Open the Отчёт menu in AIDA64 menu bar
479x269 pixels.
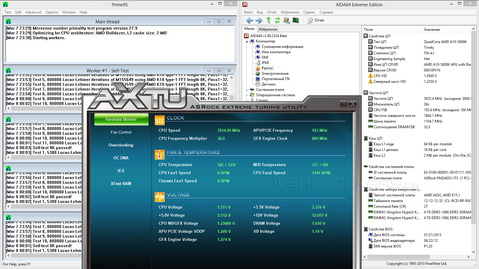(272, 12)
